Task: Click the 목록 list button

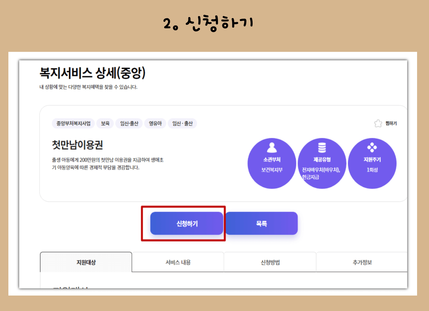Action: (x=262, y=223)
